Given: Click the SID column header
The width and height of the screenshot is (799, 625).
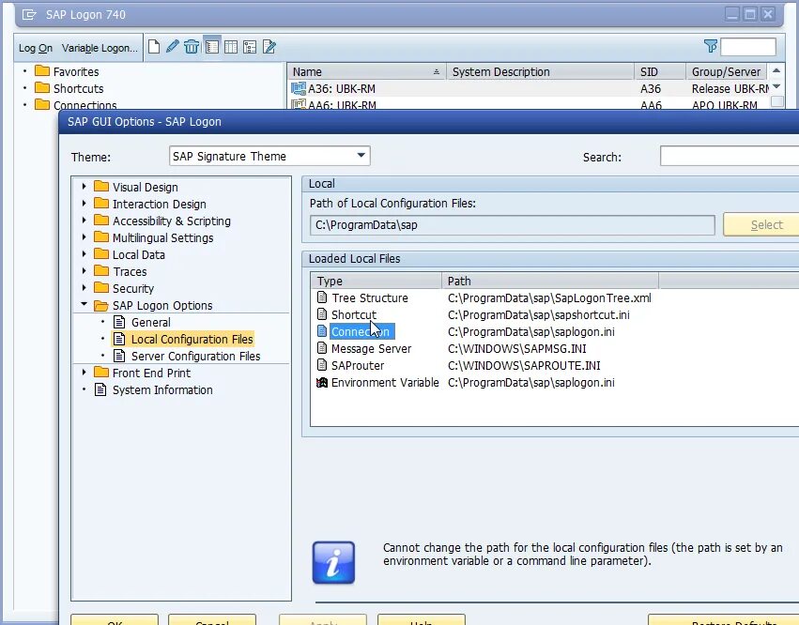Looking at the screenshot, I should tap(660, 72).
